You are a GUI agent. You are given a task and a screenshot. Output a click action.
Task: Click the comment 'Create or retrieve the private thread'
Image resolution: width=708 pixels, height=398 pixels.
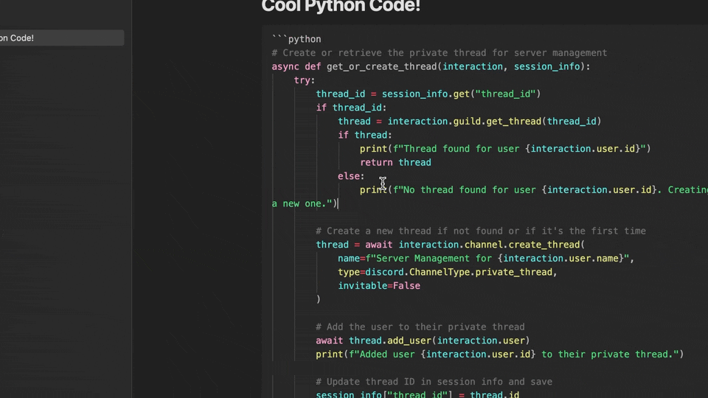pyautogui.click(x=440, y=53)
